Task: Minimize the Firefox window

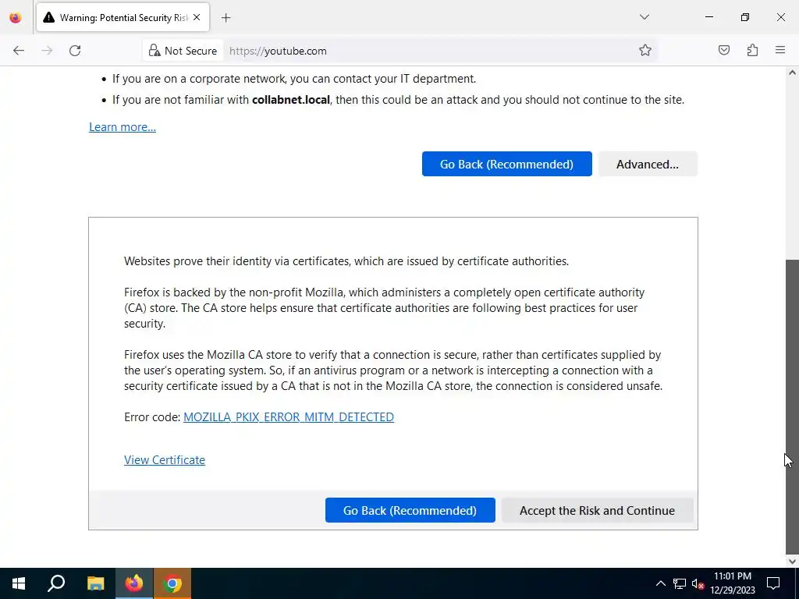Action: point(708,17)
